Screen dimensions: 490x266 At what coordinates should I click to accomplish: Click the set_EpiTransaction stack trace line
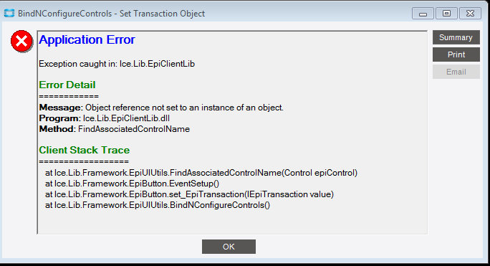click(x=189, y=194)
